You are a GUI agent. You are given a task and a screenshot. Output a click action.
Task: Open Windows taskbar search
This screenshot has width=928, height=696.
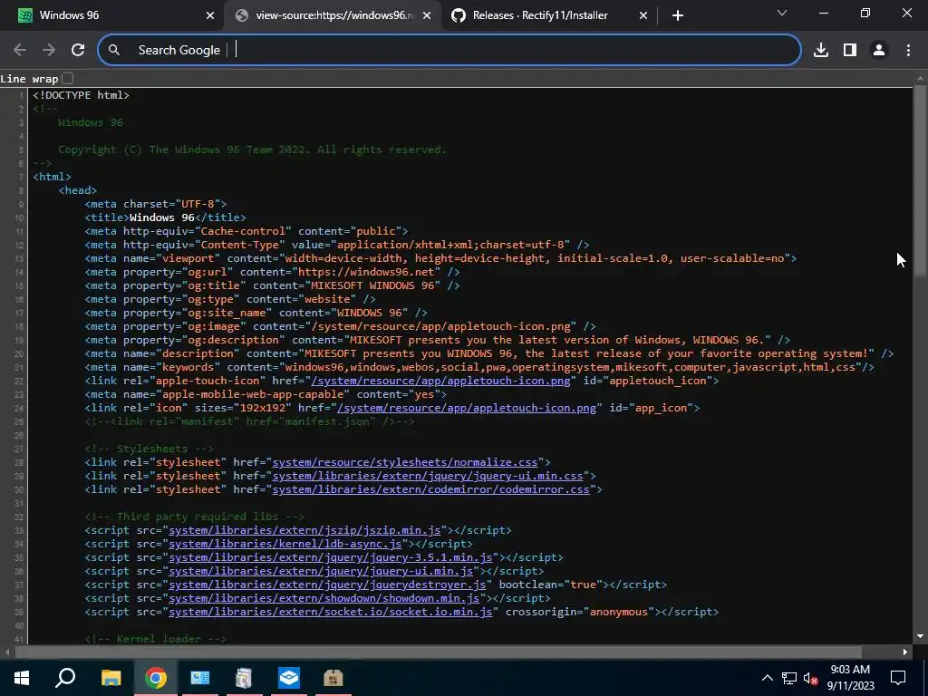[x=65, y=678]
